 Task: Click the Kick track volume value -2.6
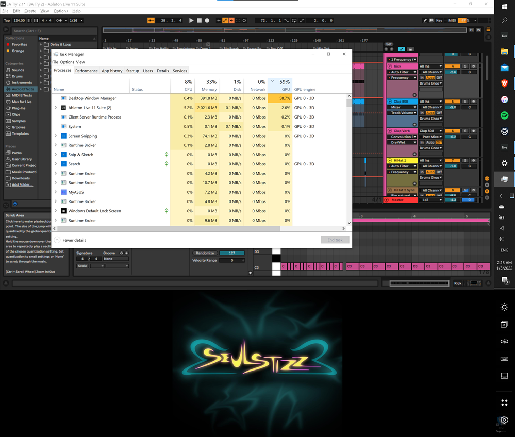[x=453, y=72]
